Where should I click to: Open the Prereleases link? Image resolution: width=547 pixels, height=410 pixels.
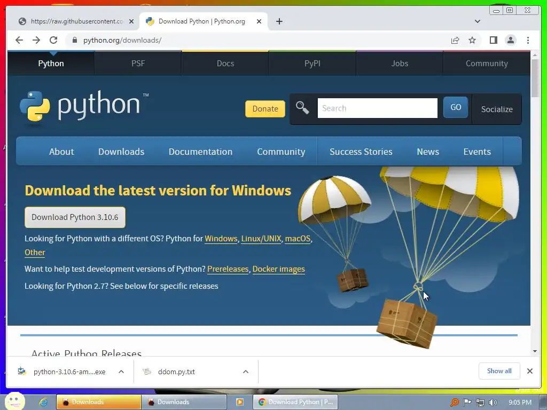click(228, 269)
